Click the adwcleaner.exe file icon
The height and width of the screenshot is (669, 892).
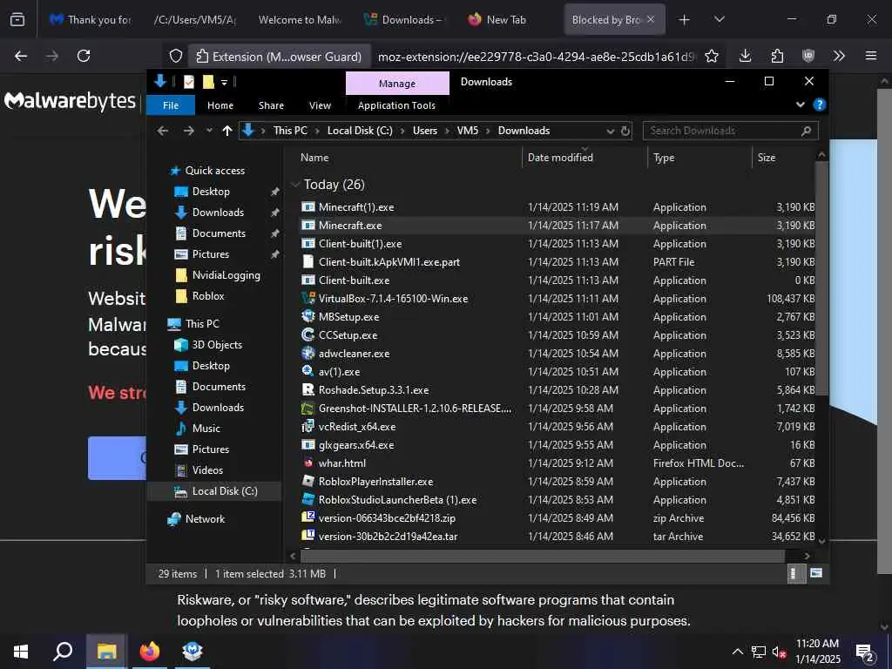point(307,353)
